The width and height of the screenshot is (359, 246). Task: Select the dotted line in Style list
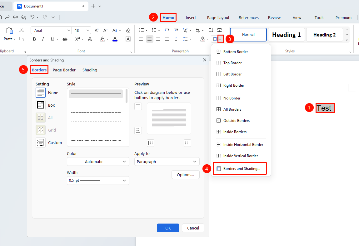click(96, 103)
